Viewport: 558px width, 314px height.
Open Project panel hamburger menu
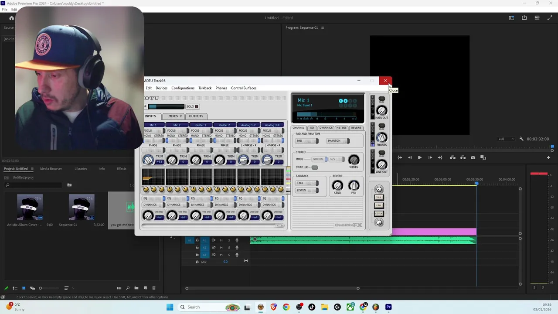tap(31, 169)
